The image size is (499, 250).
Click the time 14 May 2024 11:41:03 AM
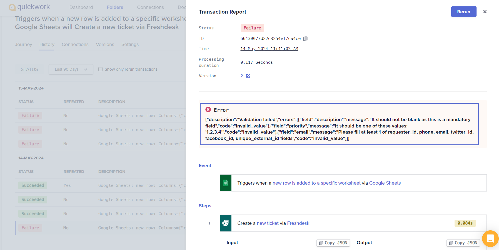point(269,49)
